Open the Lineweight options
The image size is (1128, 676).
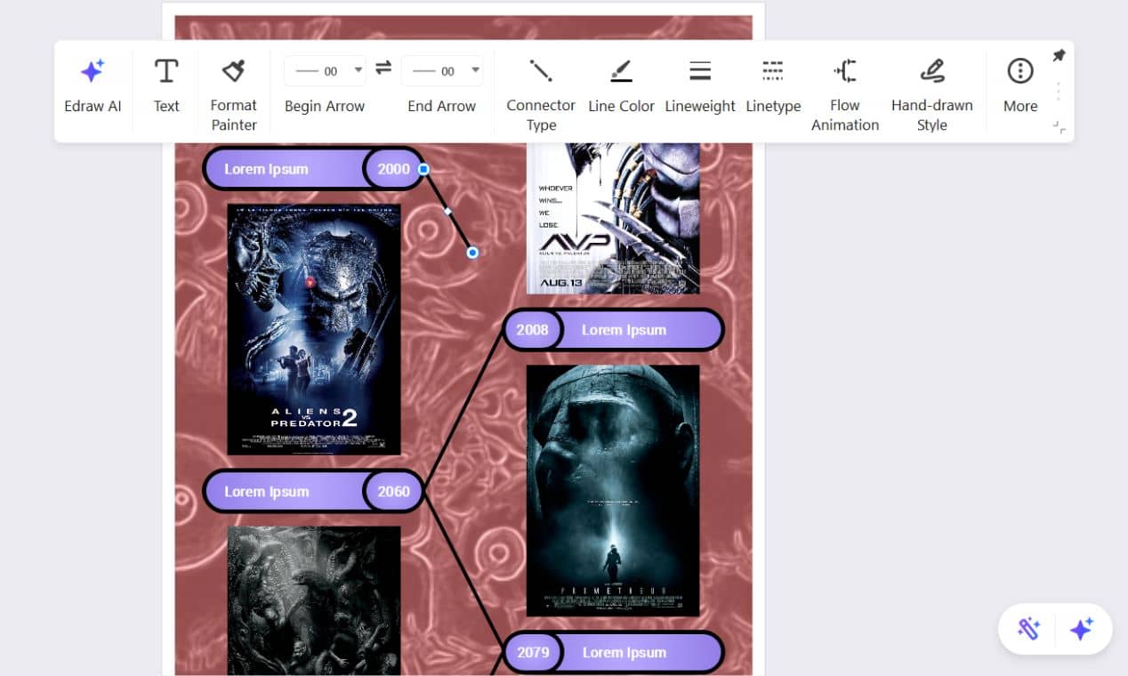(700, 87)
